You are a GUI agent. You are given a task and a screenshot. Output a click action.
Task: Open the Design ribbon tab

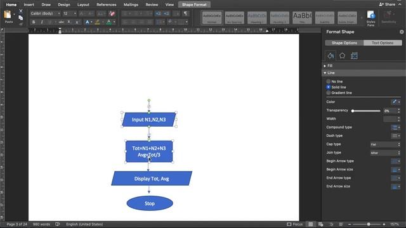point(64,4)
